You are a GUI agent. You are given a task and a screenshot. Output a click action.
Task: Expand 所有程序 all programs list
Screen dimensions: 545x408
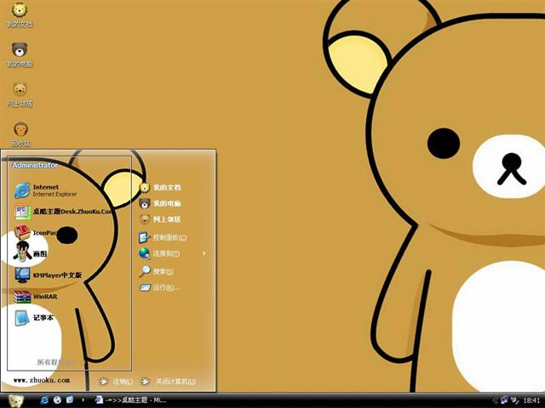54,362
